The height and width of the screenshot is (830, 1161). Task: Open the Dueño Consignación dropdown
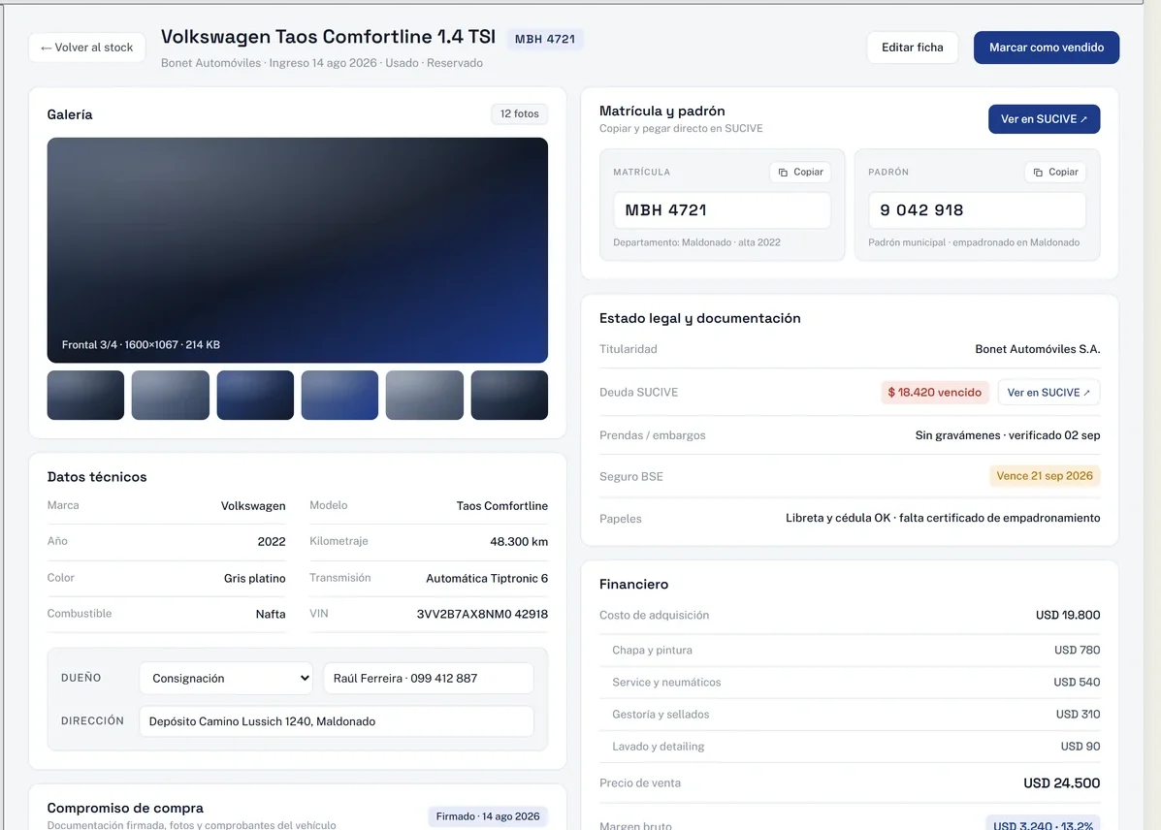tap(227, 678)
